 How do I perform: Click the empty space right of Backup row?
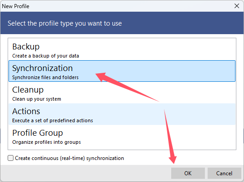[x=155, y=49]
